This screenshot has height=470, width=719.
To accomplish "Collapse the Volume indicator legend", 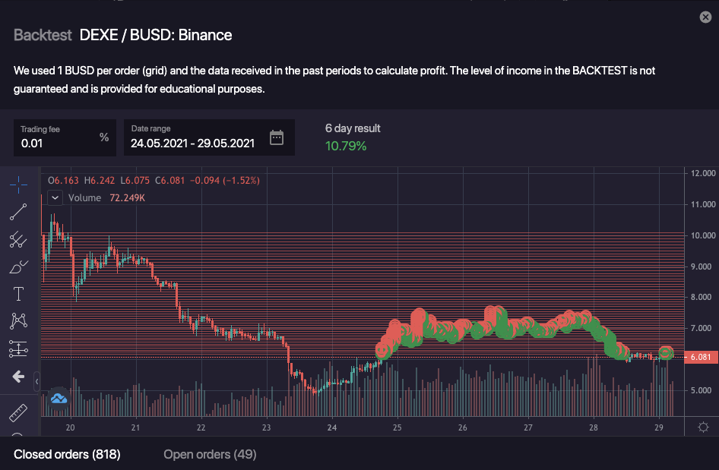I will pyautogui.click(x=55, y=197).
